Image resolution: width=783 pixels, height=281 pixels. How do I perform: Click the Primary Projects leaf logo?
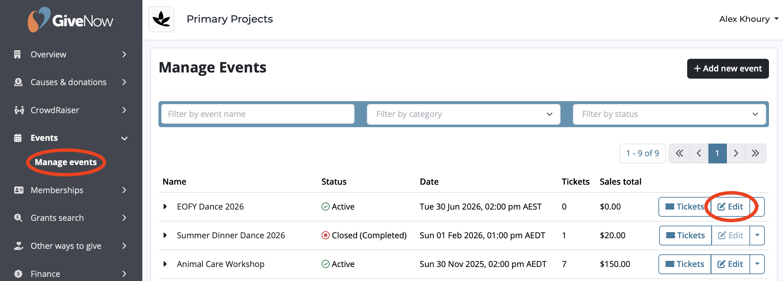click(x=162, y=19)
